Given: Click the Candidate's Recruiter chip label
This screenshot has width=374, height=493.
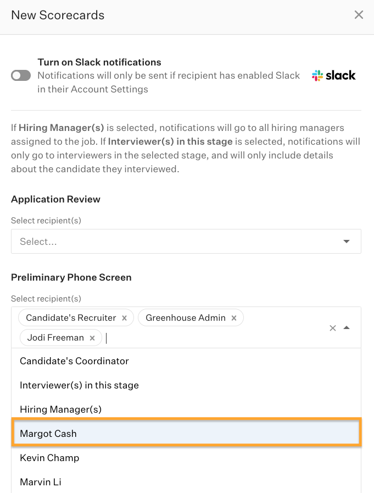Looking at the screenshot, I should click(x=71, y=318).
